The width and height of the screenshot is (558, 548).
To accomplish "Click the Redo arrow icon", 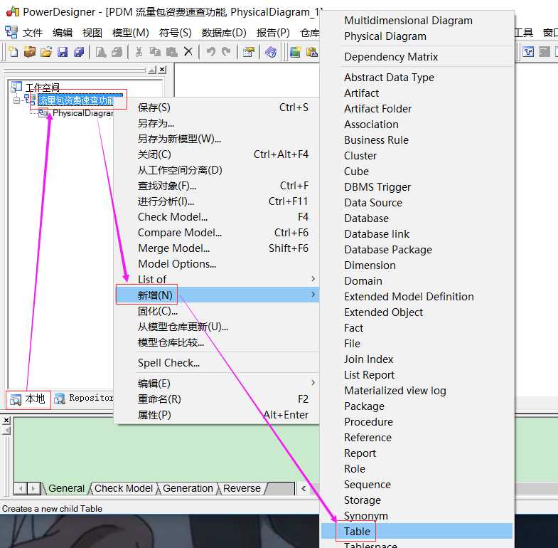I will (226, 52).
